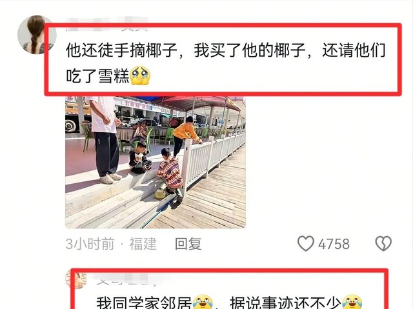Tap the reply phrase 据说事迹还不少
This screenshot has width=413, height=309.
coord(286,303)
